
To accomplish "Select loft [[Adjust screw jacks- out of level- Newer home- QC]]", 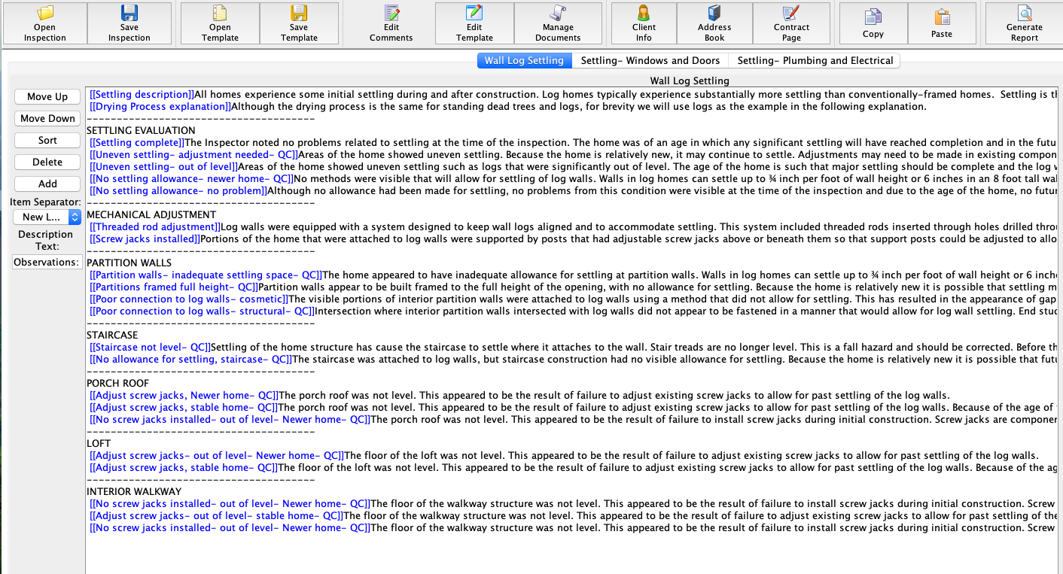I will 217,455.
